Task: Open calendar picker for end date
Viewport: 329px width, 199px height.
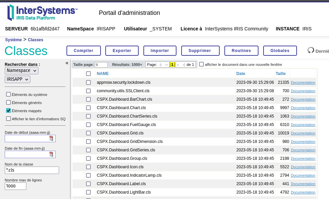Action: [51, 154]
